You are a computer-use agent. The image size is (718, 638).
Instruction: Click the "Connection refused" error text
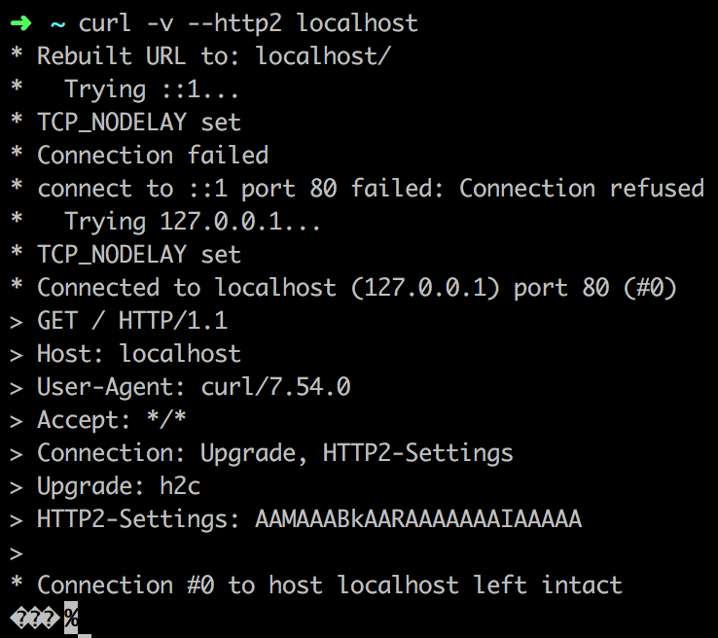coord(582,189)
